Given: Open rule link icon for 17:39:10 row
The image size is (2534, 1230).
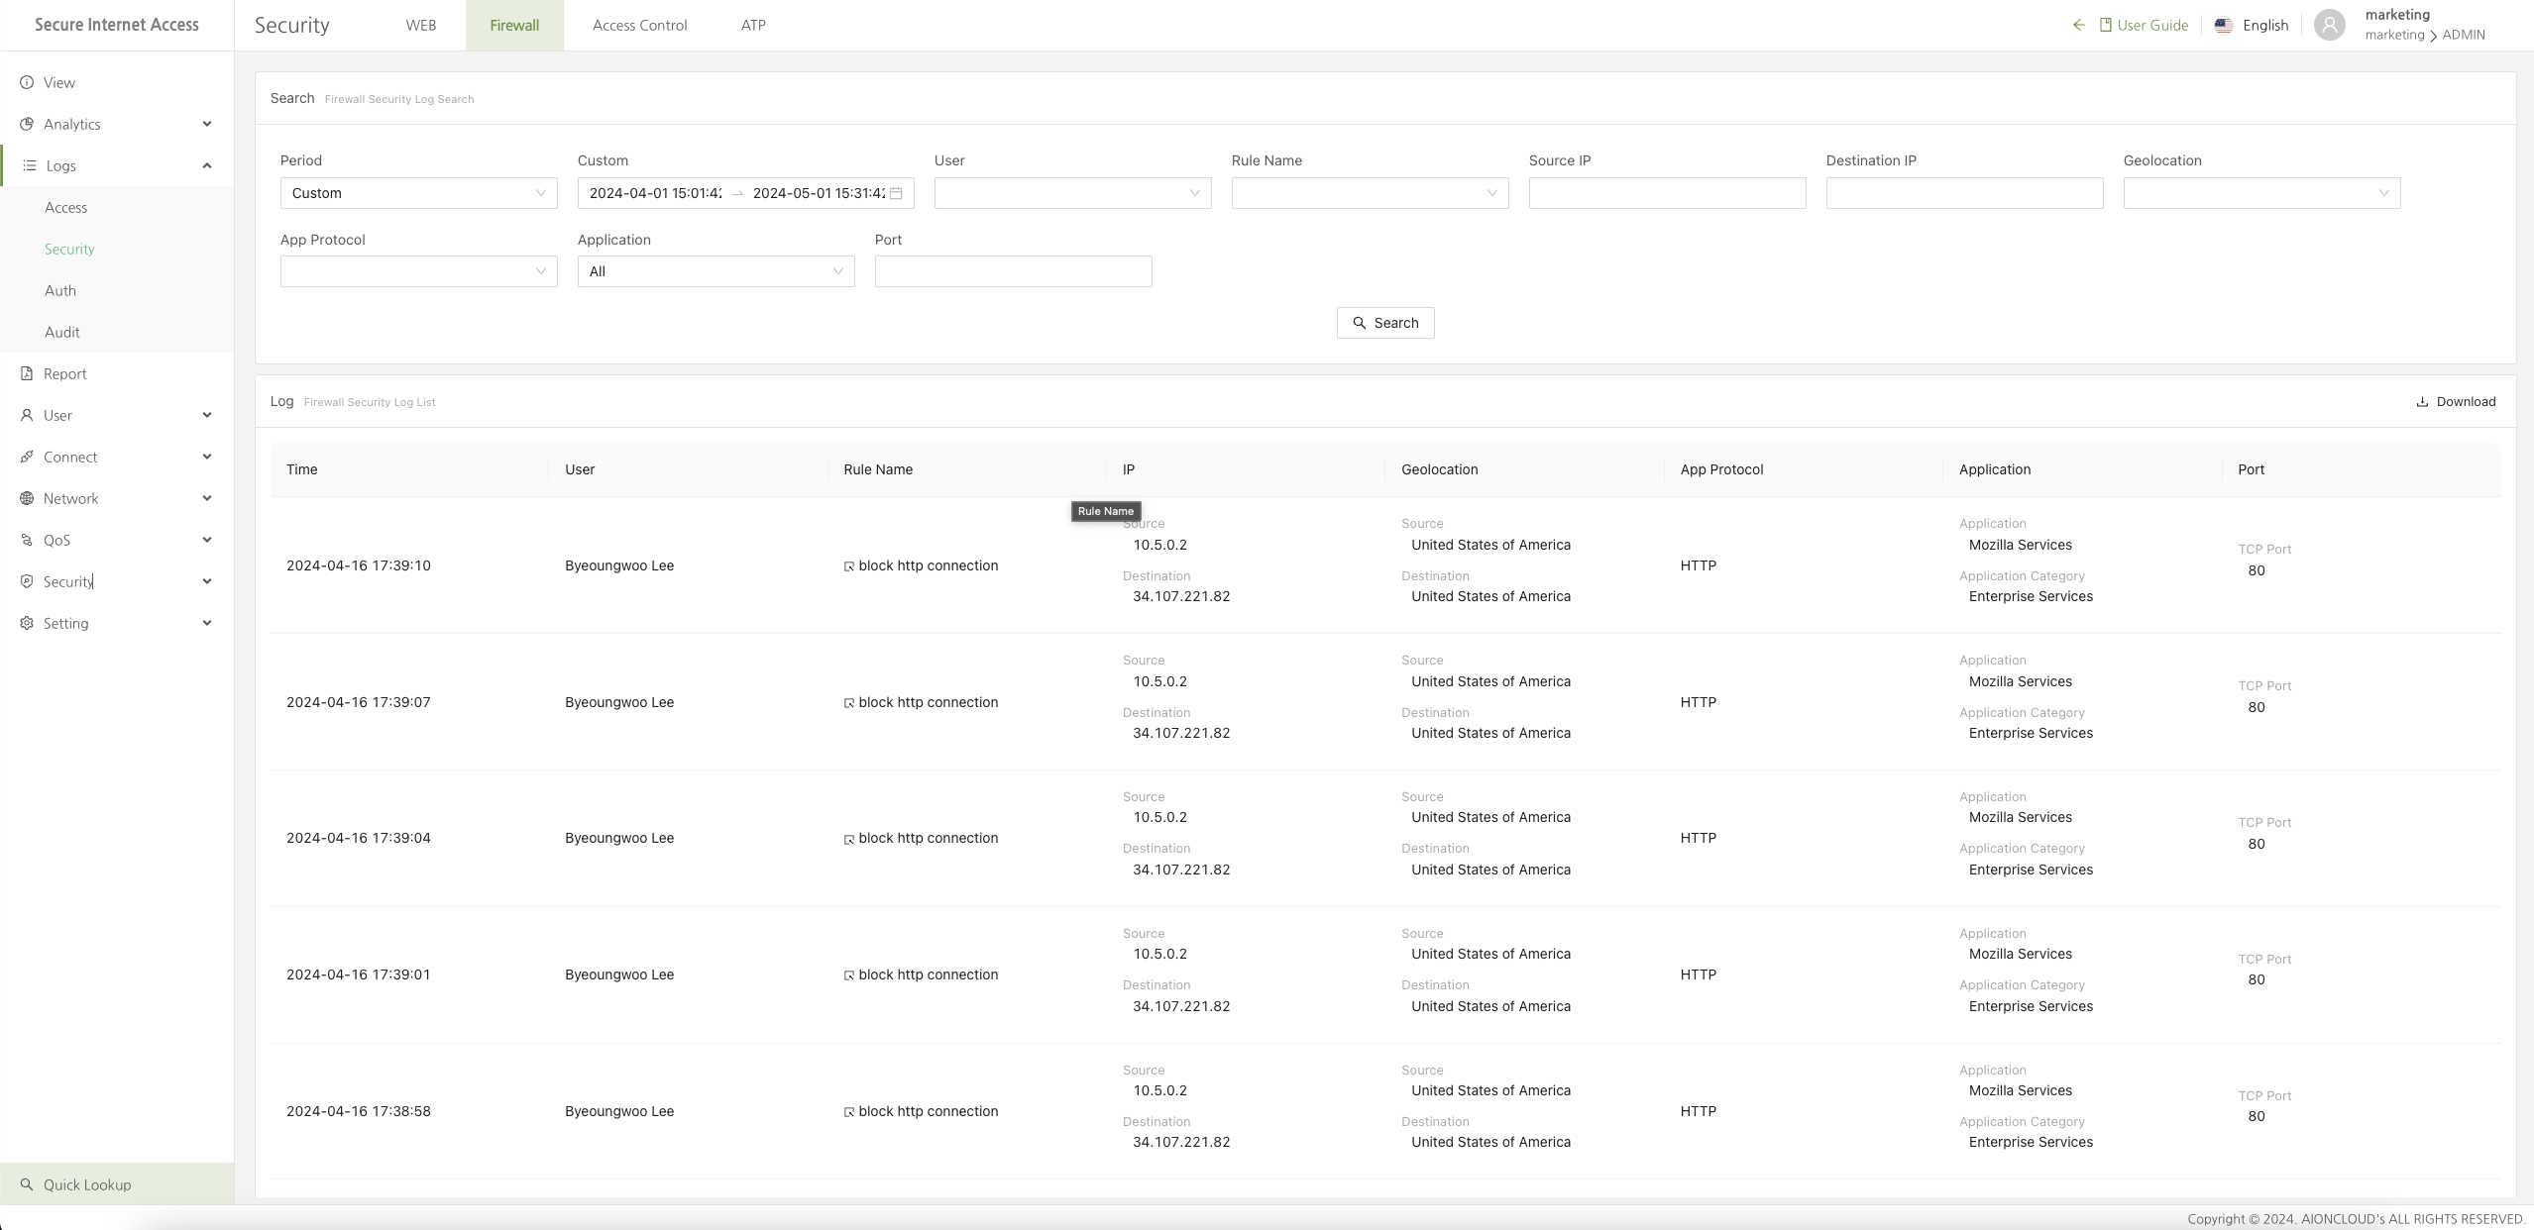Looking at the screenshot, I should click(849, 566).
